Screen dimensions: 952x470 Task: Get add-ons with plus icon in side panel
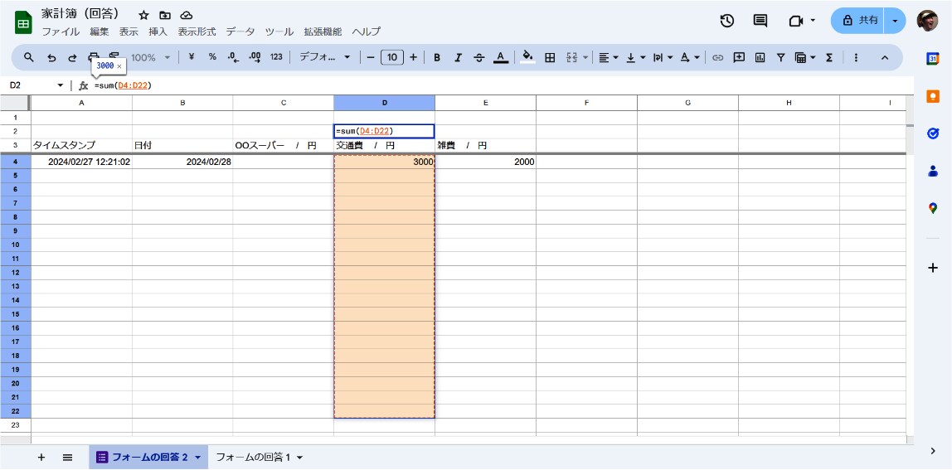click(x=933, y=268)
